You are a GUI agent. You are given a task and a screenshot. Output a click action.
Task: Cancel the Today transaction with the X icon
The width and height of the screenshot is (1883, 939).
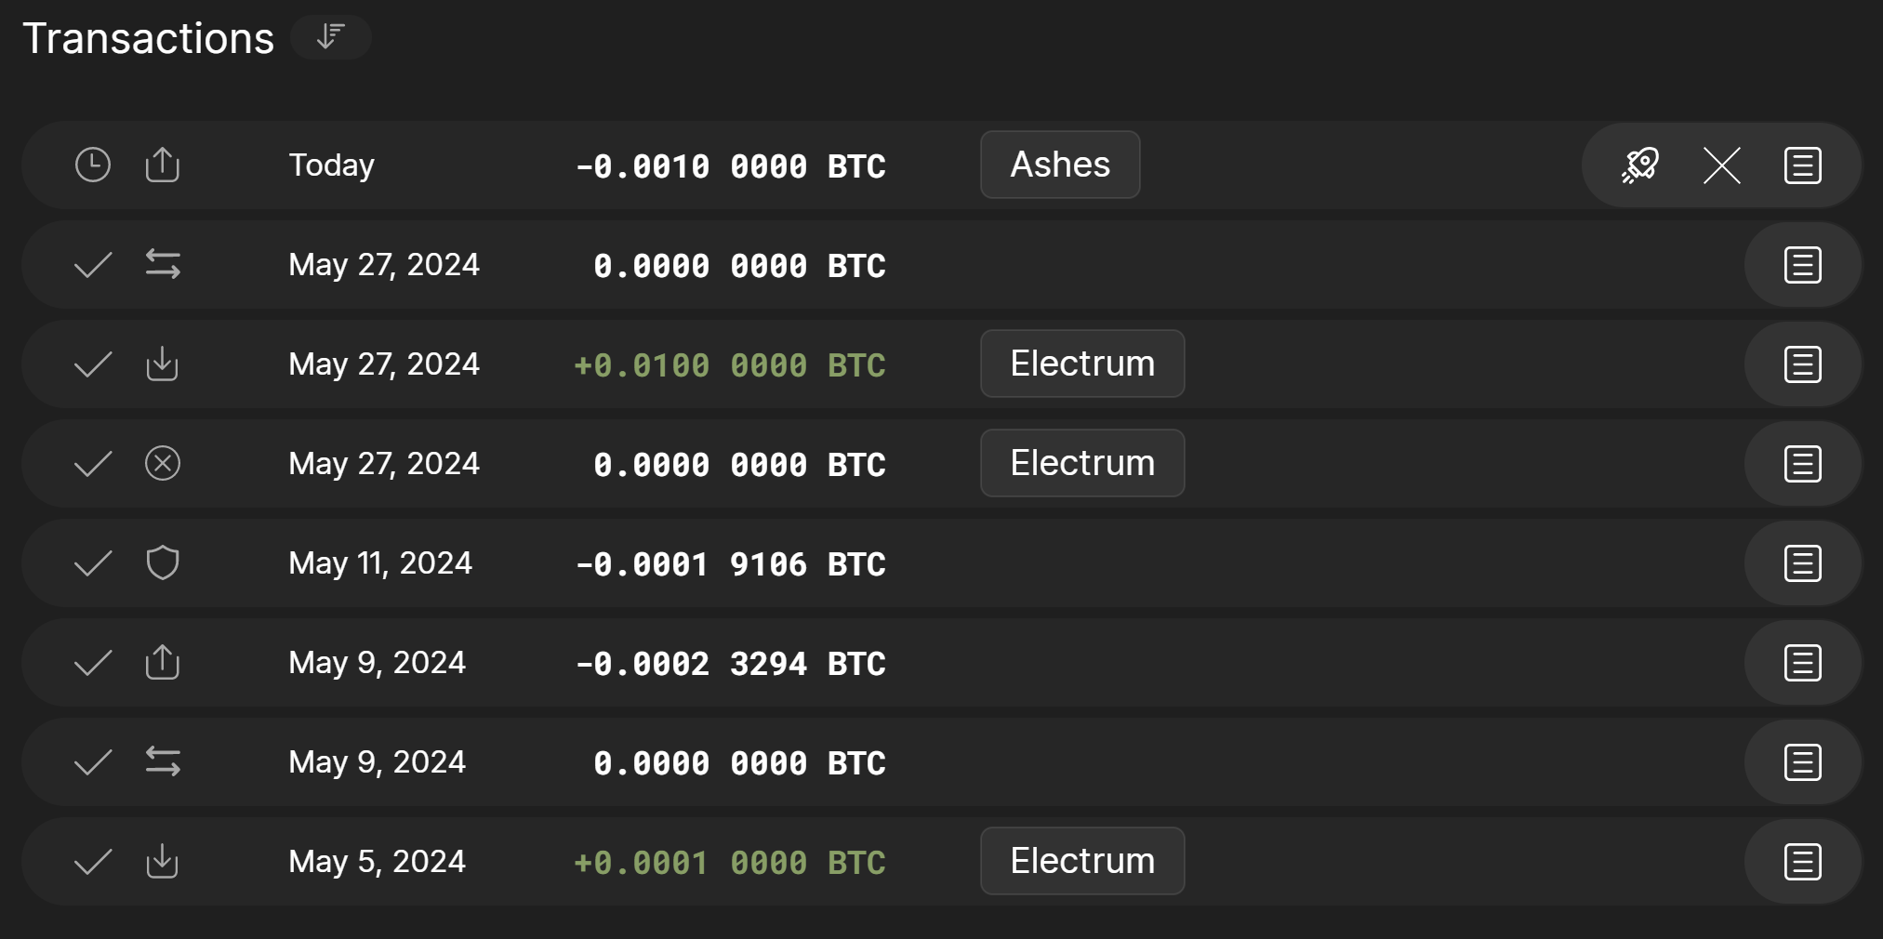(x=1720, y=165)
